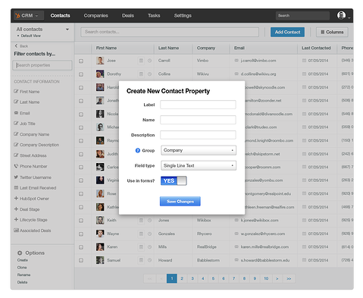Jump to last page double arrow
The image size is (363, 298).
click(x=289, y=278)
